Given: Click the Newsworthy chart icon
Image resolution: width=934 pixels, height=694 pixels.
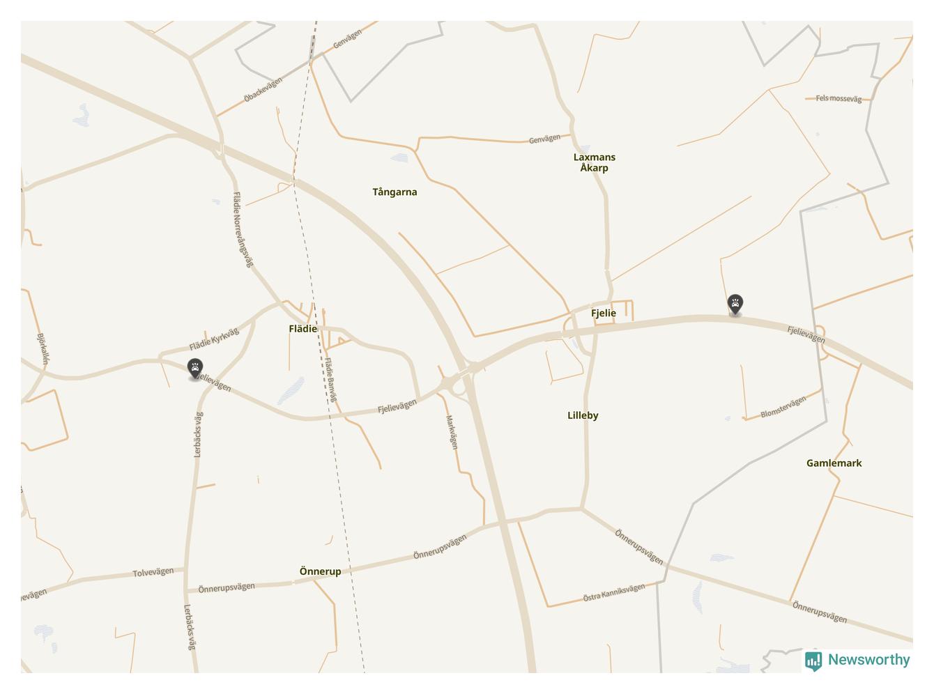Looking at the screenshot, I should (x=813, y=661).
